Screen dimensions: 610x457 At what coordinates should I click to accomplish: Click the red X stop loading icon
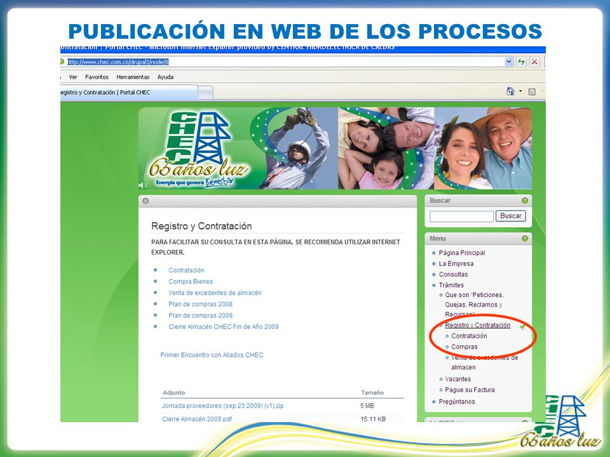[x=534, y=62]
